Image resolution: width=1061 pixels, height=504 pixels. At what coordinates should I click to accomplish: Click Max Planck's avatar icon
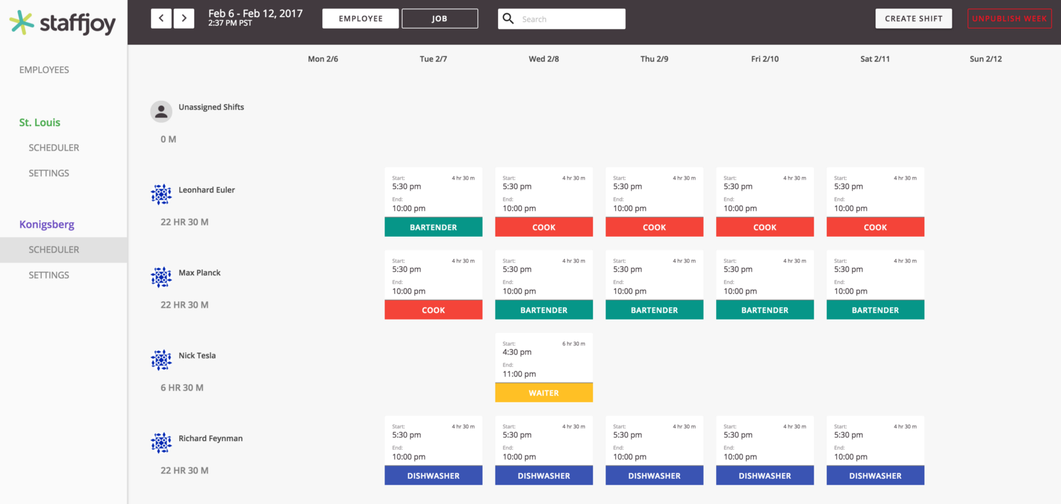pos(161,277)
